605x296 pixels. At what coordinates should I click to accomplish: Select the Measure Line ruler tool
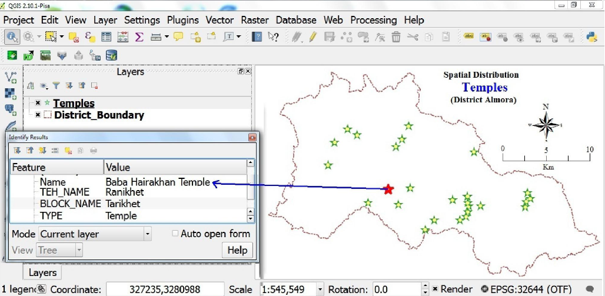(156, 37)
